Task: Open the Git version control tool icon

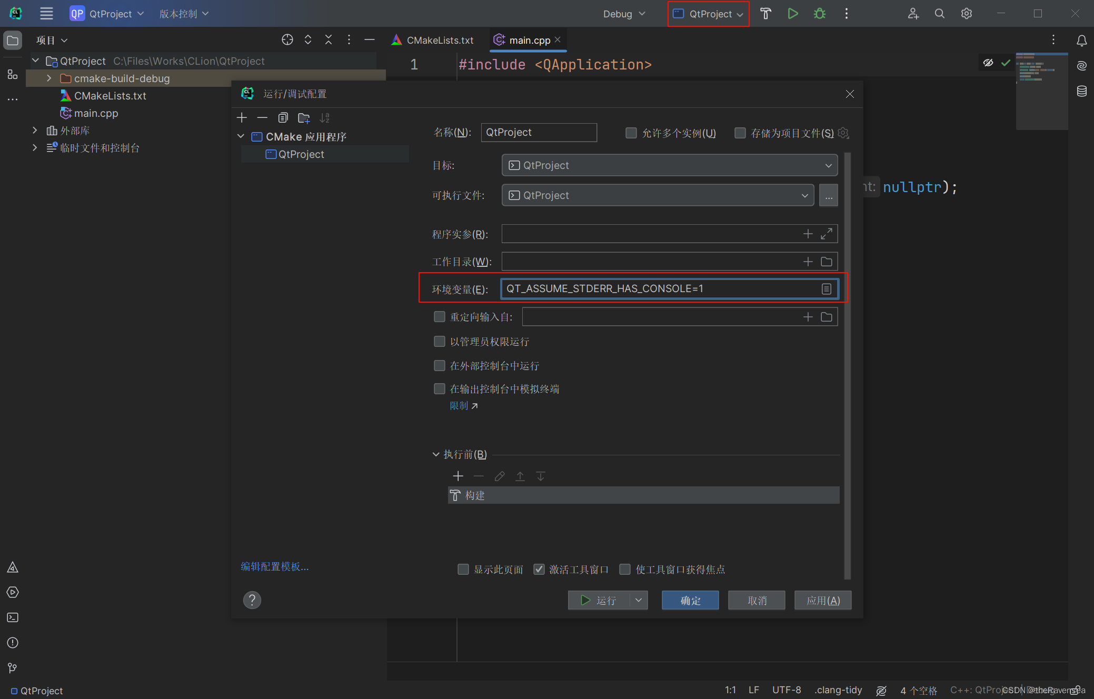Action: click(x=13, y=668)
